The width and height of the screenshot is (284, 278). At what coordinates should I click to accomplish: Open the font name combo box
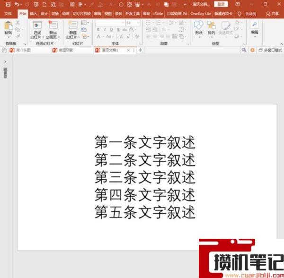coord(110,23)
